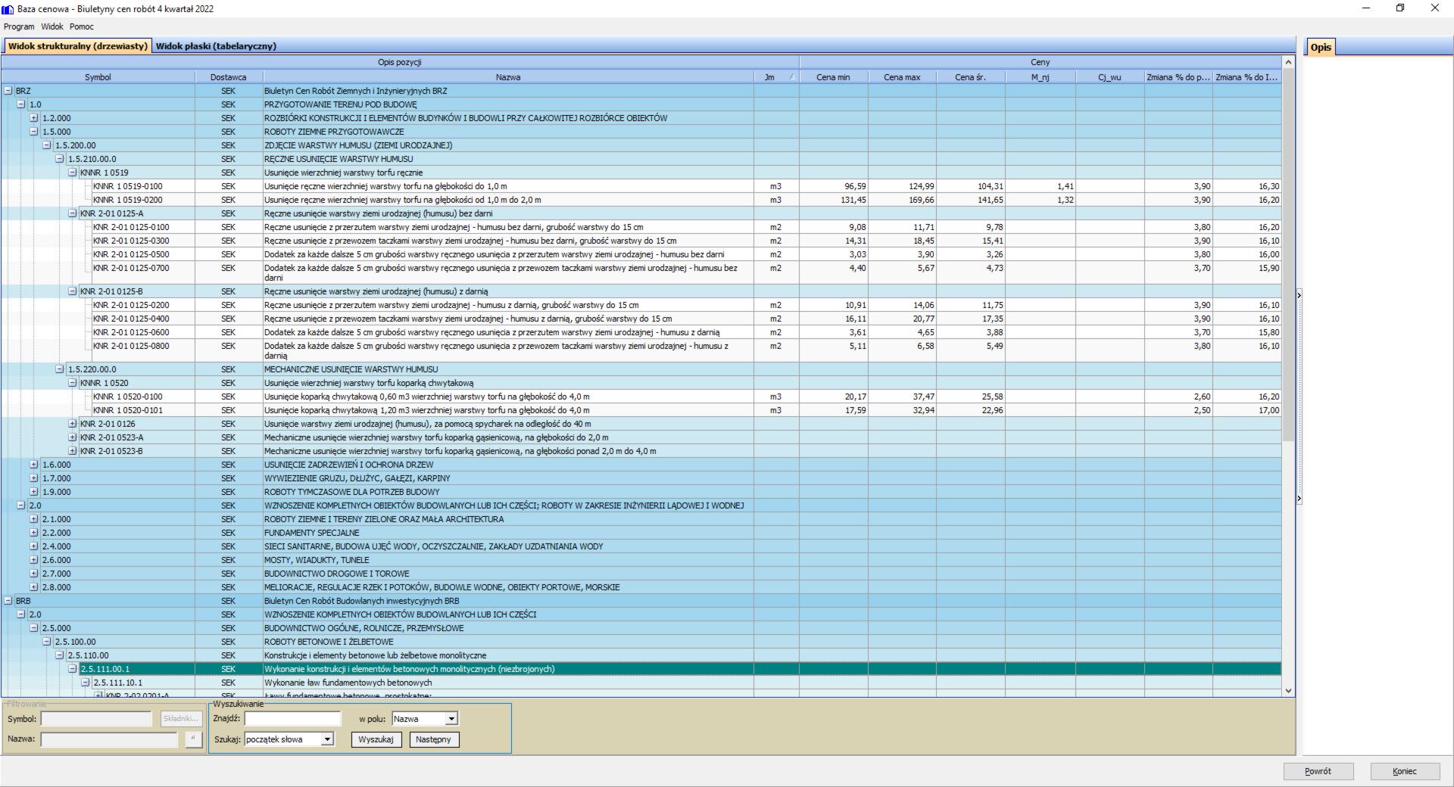1454x787 pixels.
Task: Collapse the KNR 2-01 0125-A node
Action: (73, 213)
